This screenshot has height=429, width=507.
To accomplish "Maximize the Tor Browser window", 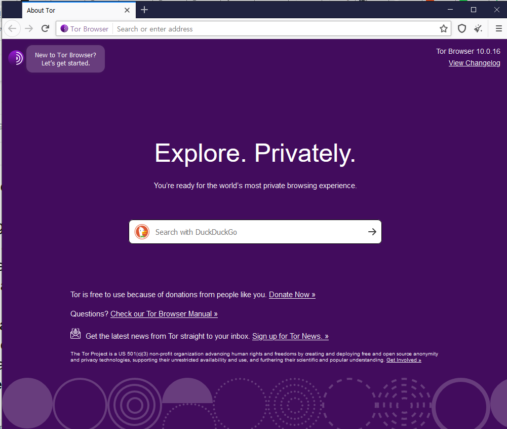I will coord(474,10).
